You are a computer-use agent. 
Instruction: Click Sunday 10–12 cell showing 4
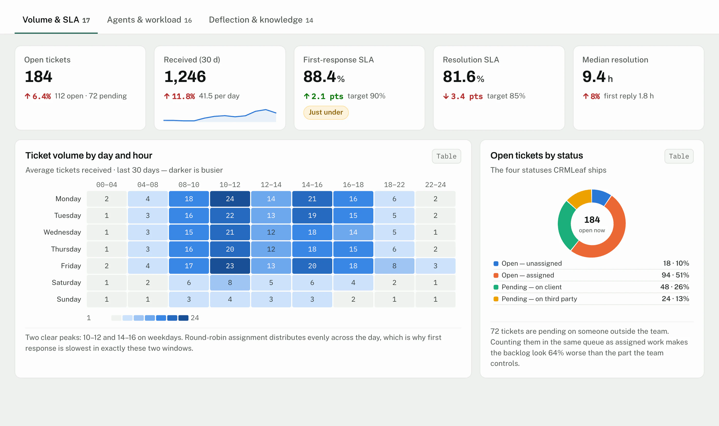point(230,299)
